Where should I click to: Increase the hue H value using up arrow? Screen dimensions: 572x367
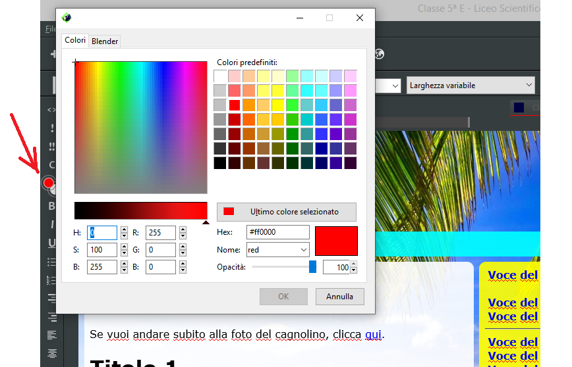(x=124, y=230)
